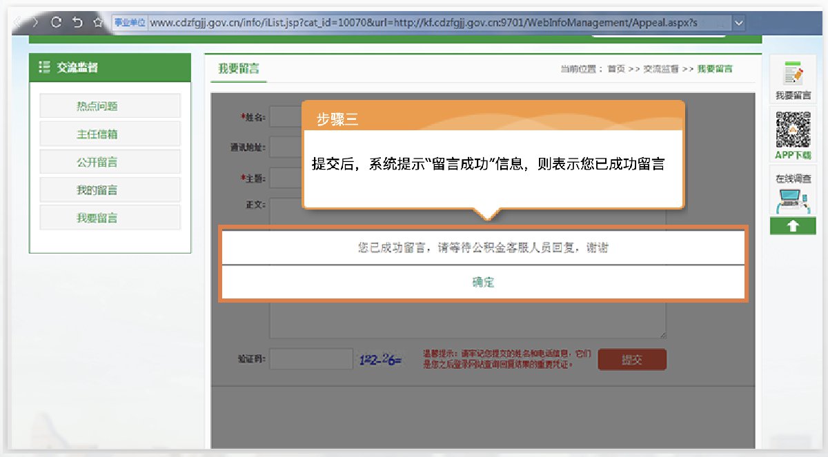Click the green back-to-top arrow

pos(793,226)
